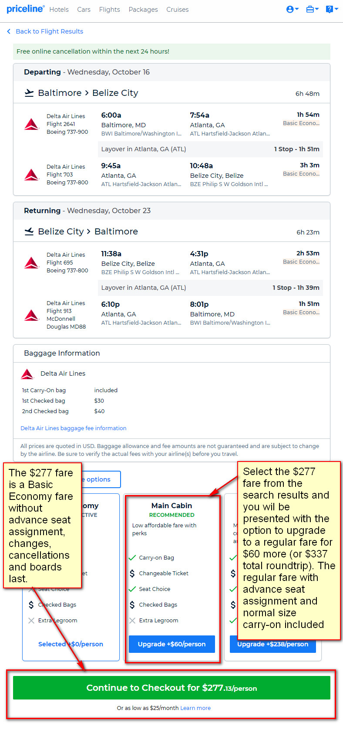Click Basic Economy Extra Legroom X icon
Screen dimensions: 343x730
[x=31, y=621]
